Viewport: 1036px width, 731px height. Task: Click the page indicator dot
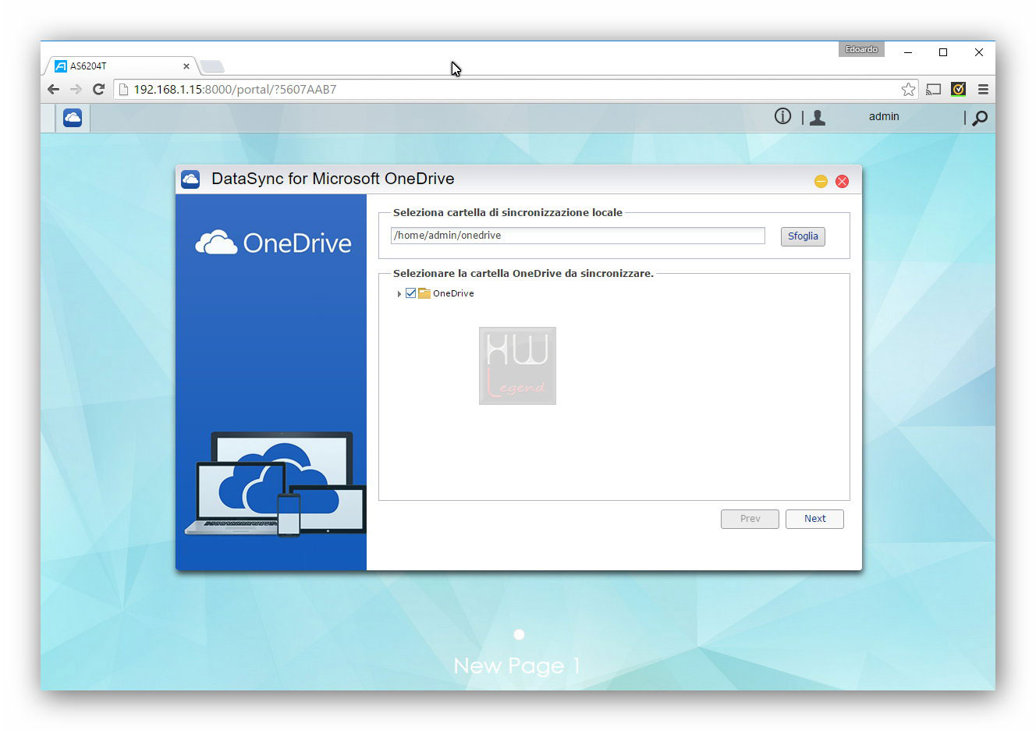coord(519,634)
